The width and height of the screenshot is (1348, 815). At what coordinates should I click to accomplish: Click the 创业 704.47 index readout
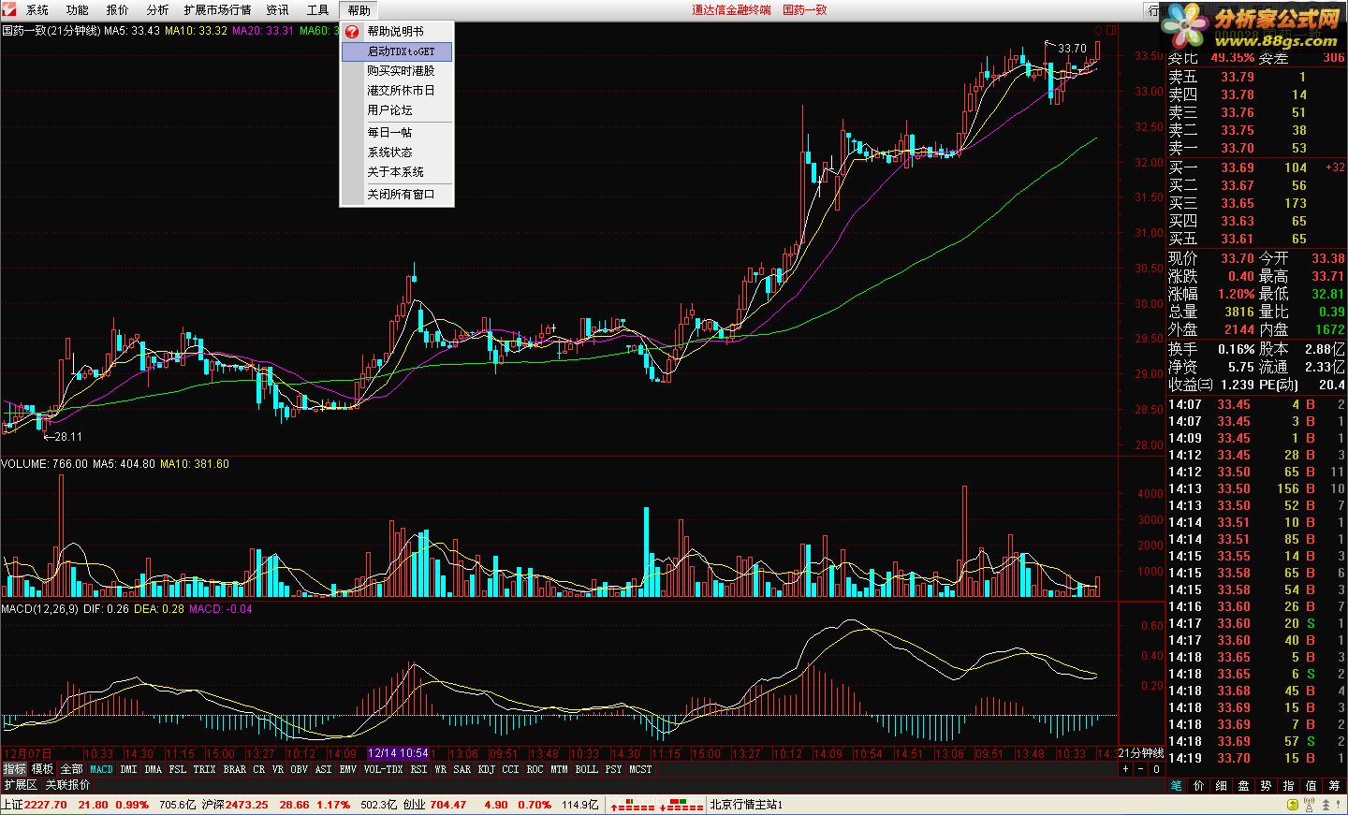tap(435, 805)
